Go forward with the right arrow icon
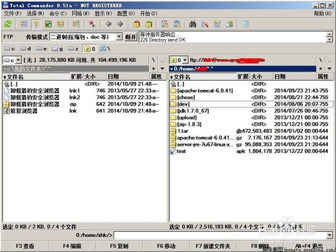 (x=120, y=24)
